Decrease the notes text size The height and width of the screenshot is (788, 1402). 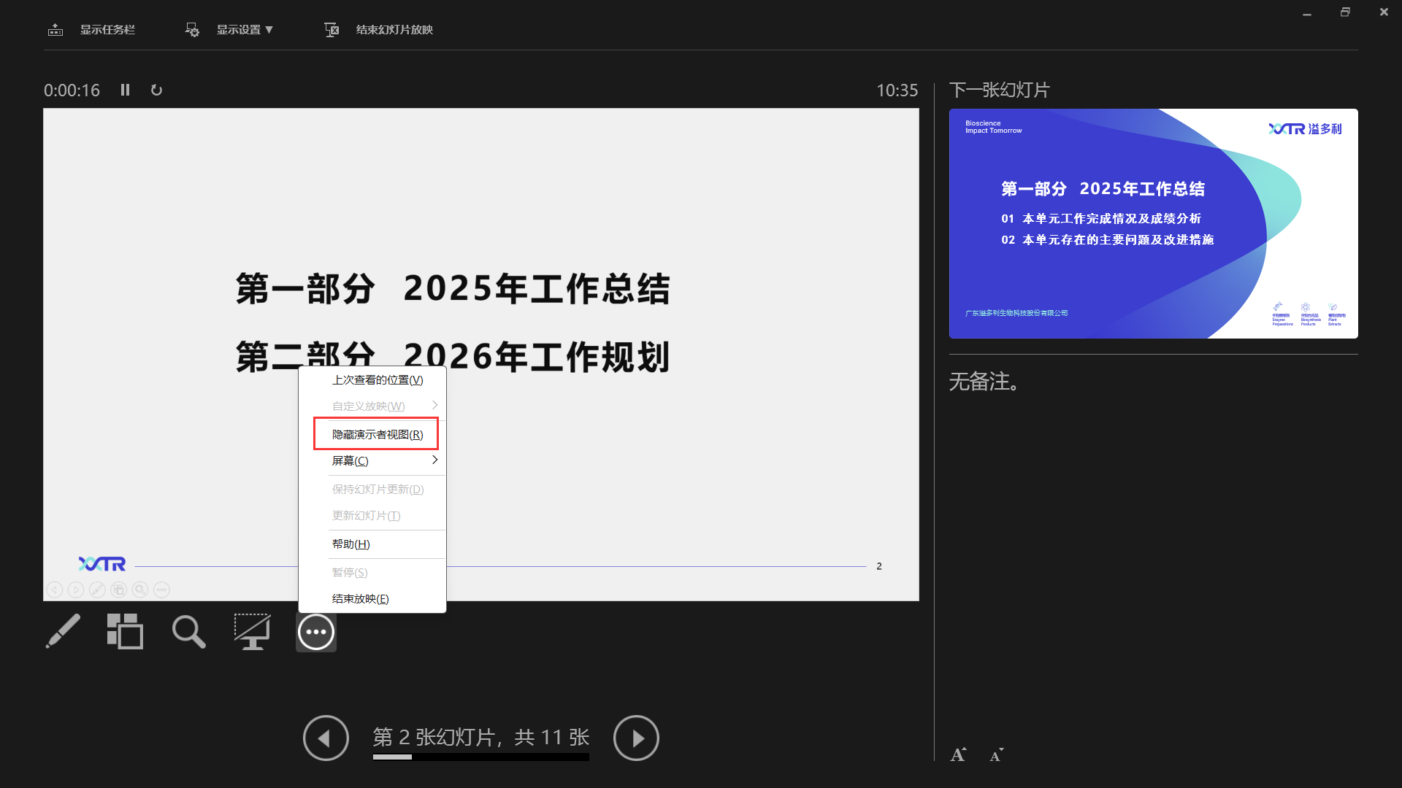pyautogui.click(x=996, y=754)
